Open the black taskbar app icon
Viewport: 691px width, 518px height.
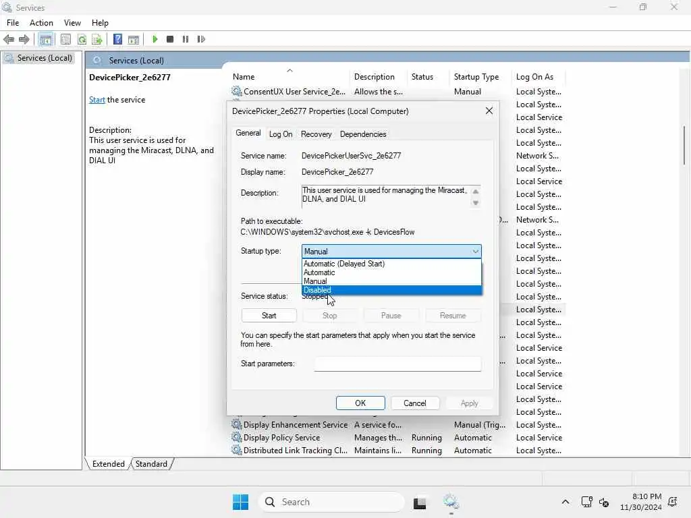click(420, 502)
